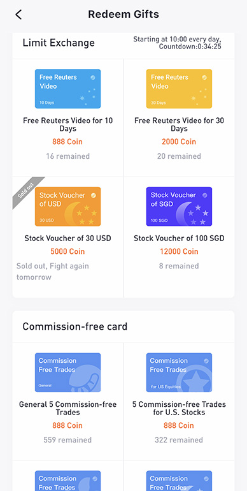Viewport: 247px width, 491px height.
Task: Tap the Sold out ribbon badge
Action: [x=27, y=191]
